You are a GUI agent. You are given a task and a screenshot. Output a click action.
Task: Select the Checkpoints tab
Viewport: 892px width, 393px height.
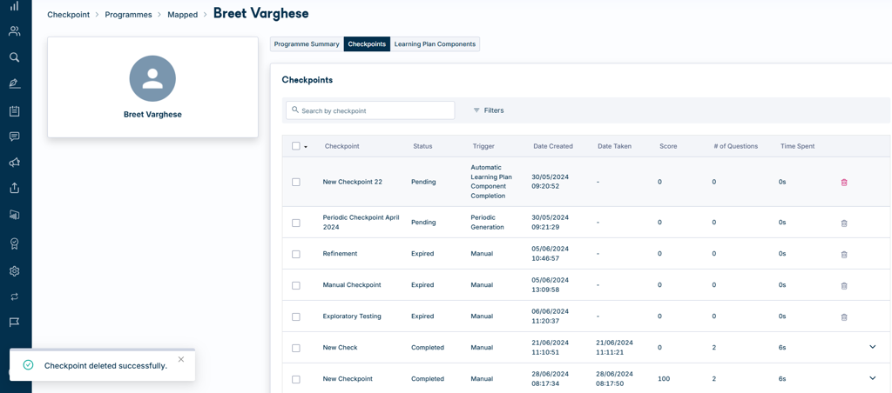[x=367, y=43]
